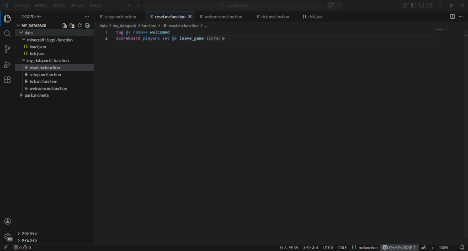Expand the アウトライン outline section
The width and height of the screenshot is (468, 251).
click(29, 234)
